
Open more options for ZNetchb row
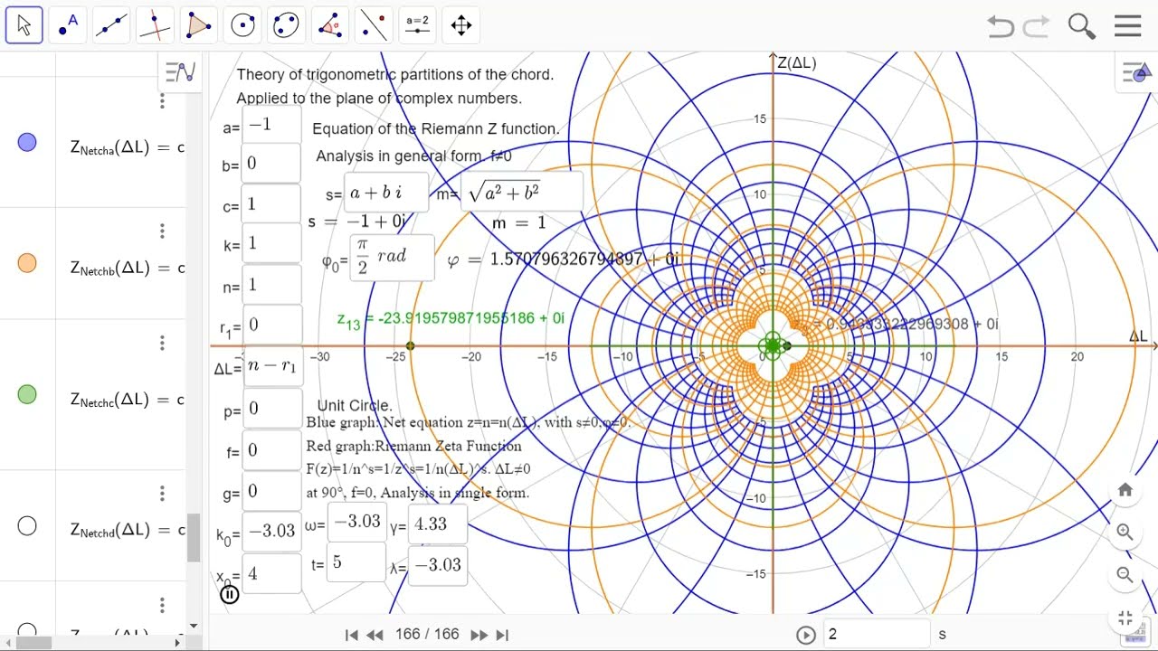click(162, 231)
